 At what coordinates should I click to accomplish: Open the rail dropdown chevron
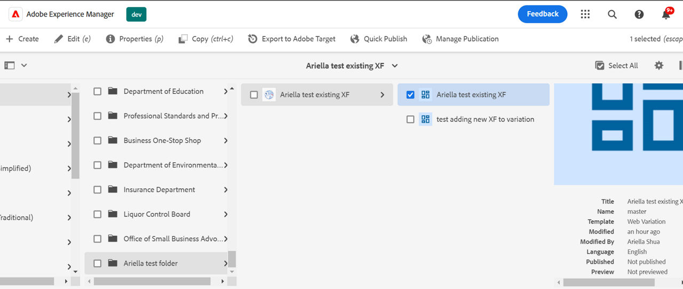(x=24, y=66)
